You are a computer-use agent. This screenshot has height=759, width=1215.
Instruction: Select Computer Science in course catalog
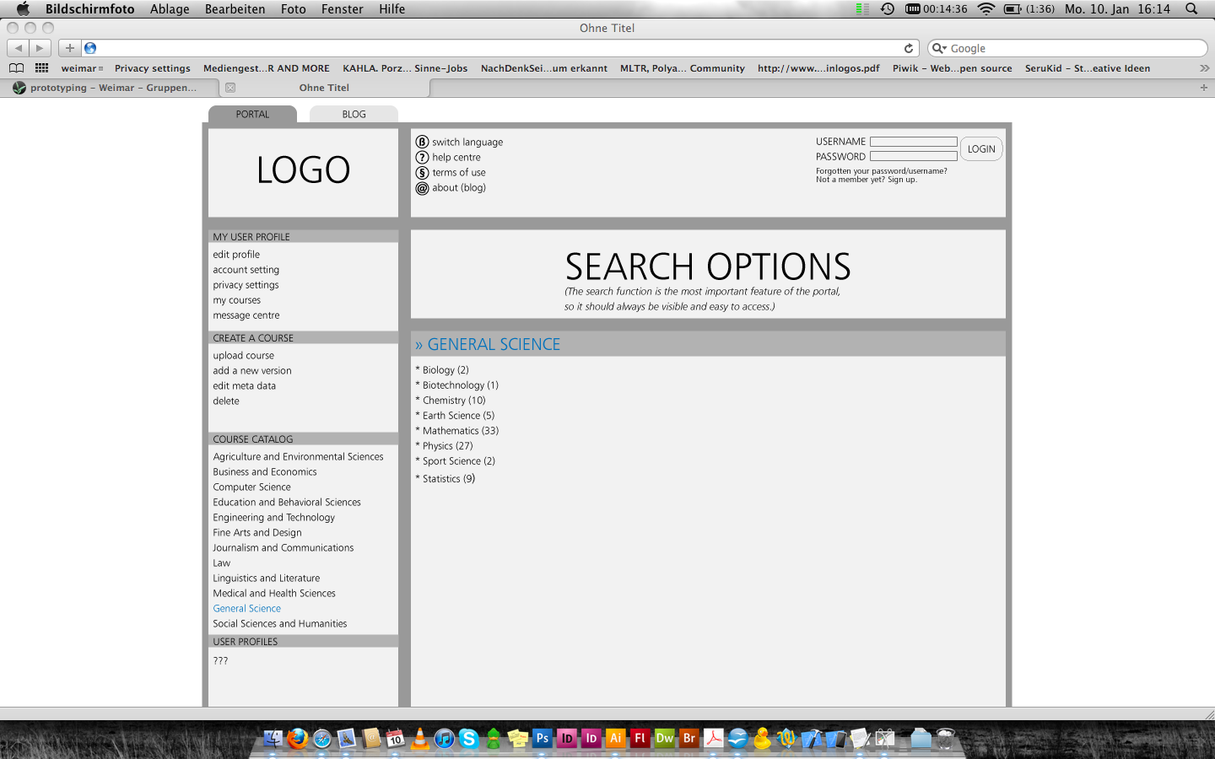coord(251,487)
